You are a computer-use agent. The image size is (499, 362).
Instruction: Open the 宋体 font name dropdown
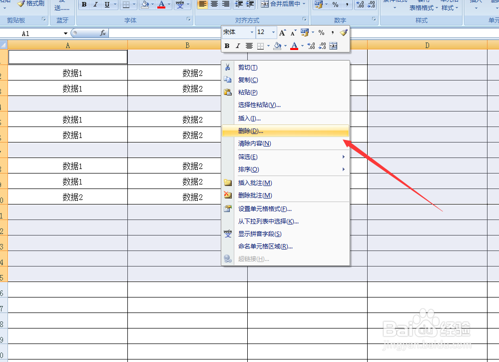click(x=252, y=31)
